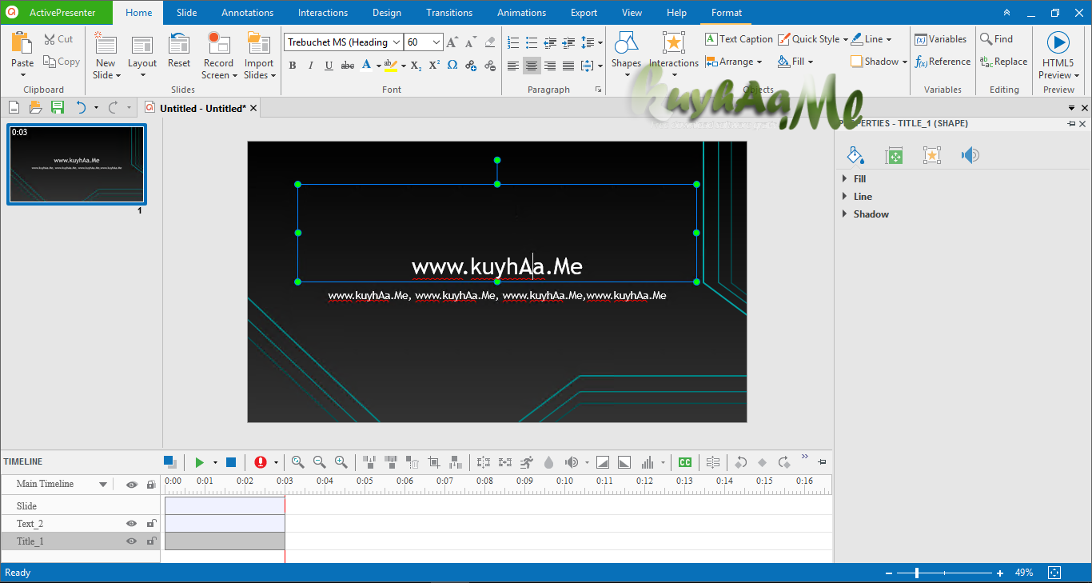Open the Slide ribbon tab

186,13
